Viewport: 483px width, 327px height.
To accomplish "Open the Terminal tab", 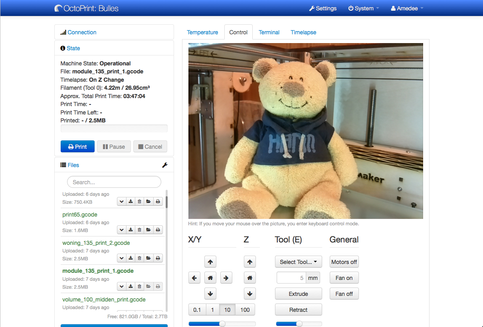I will 269,32.
